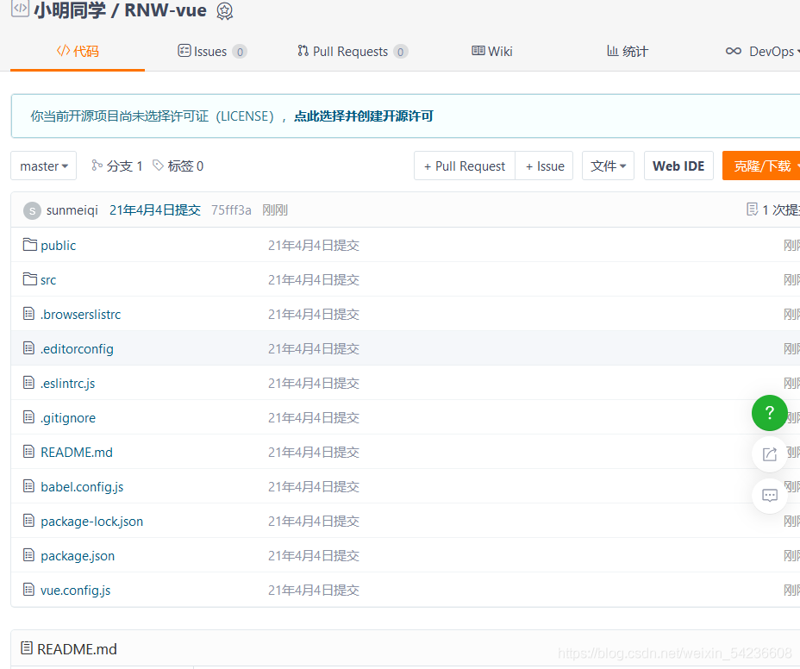Click the green help question mark button
Image resolution: width=800 pixels, height=669 pixels.
[769, 413]
